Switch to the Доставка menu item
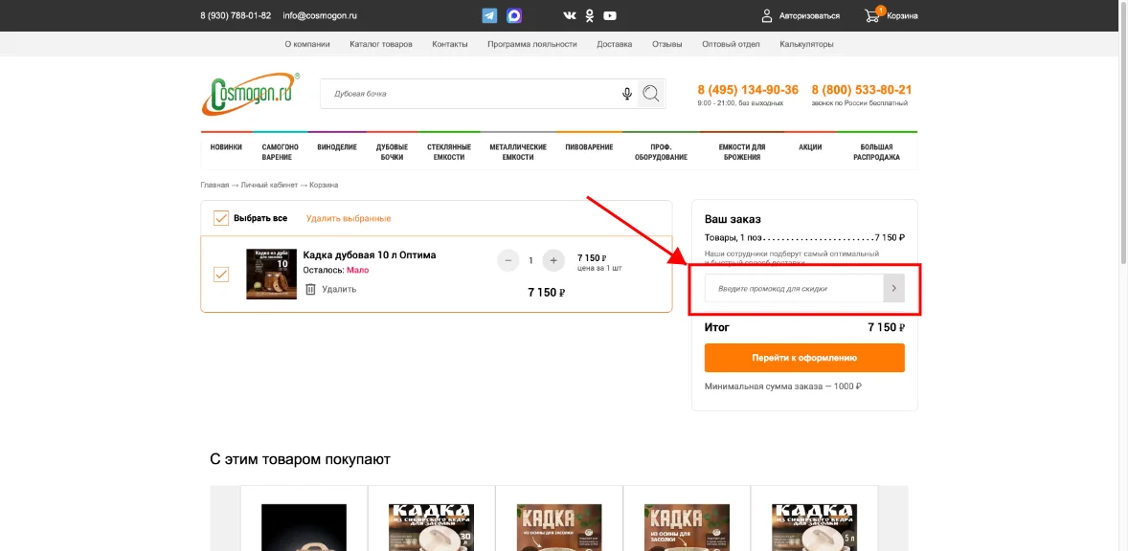 (614, 43)
